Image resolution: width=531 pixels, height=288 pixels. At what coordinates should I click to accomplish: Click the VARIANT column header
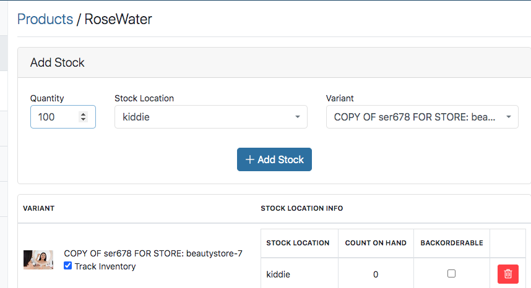point(39,208)
